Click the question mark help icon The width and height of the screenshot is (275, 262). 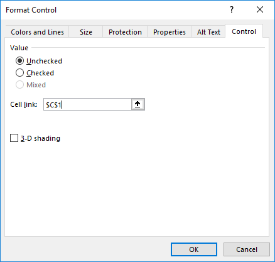232,9
